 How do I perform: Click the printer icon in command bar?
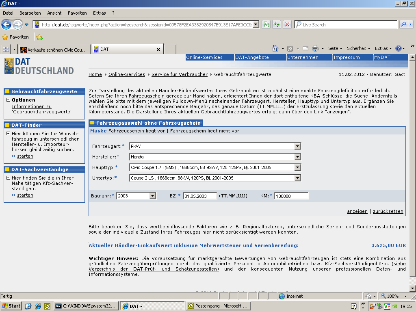click(315, 48)
